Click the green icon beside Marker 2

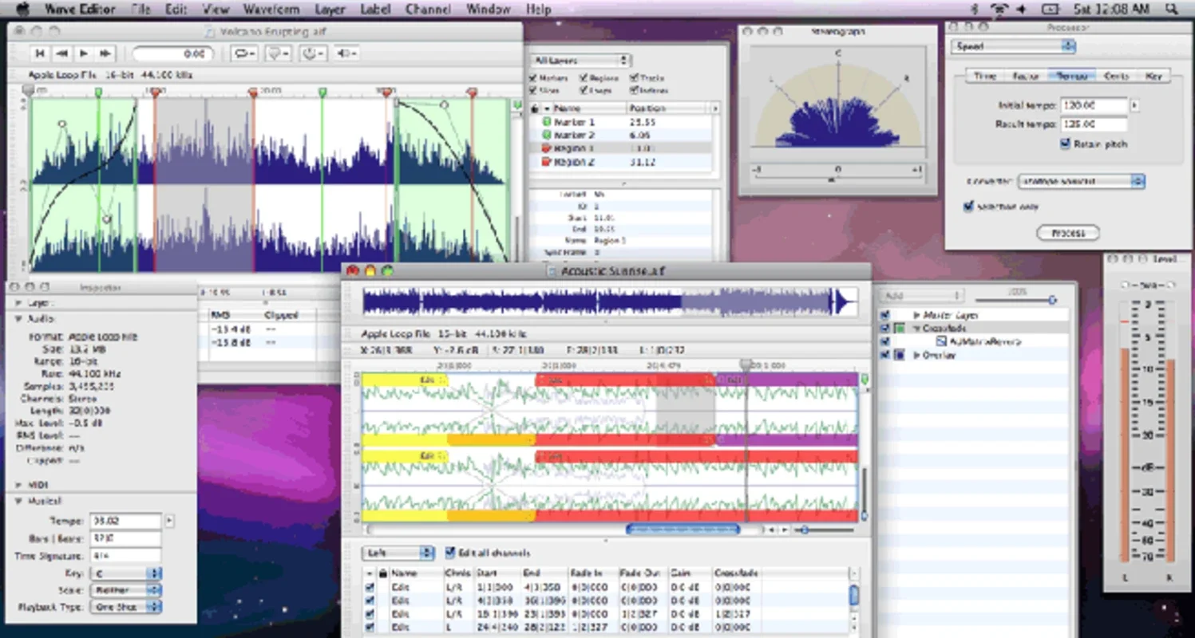click(547, 135)
